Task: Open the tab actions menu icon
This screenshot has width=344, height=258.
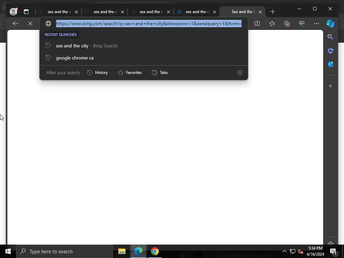Action: (x=26, y=12)
